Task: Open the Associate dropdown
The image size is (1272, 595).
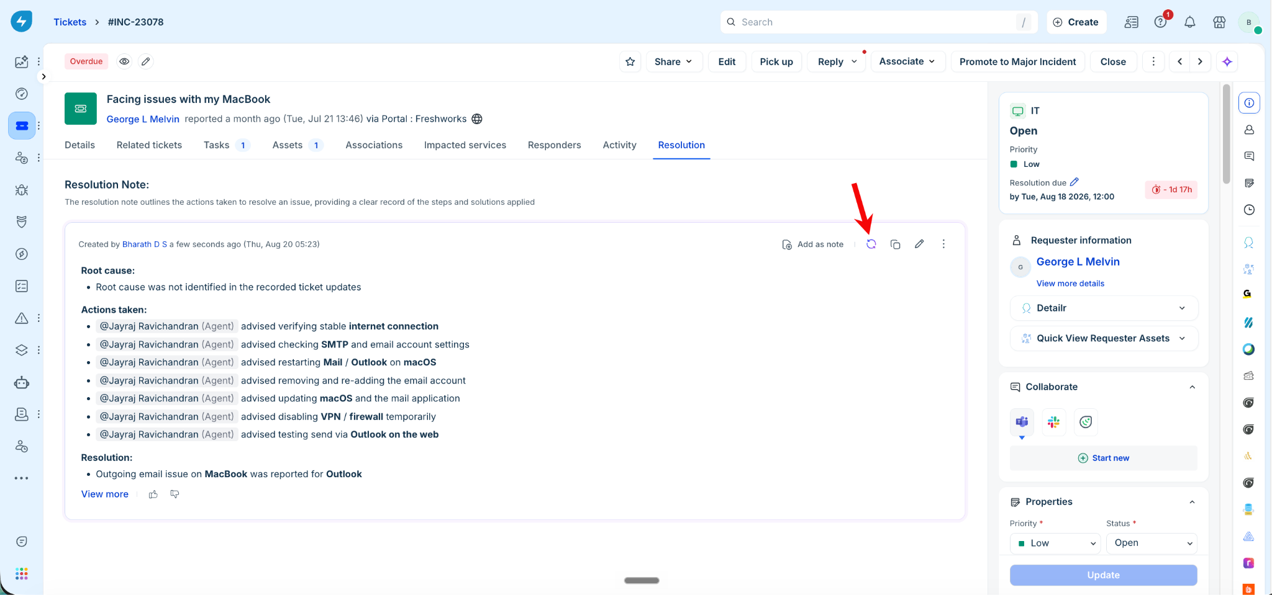Action: (907, 61)
